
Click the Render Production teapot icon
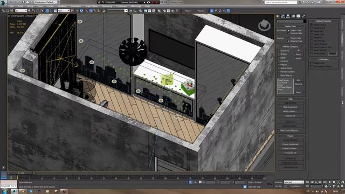172,11
